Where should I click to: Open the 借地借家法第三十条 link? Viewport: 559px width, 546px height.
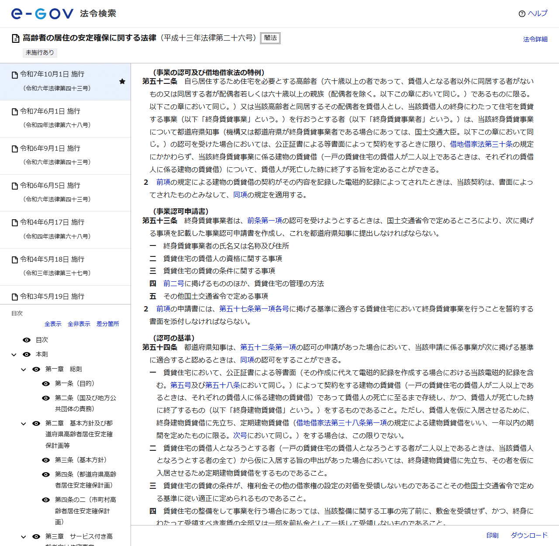(481, 144)
